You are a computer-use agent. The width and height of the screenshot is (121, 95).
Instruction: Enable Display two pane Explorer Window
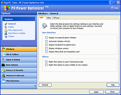coord(47,38)
